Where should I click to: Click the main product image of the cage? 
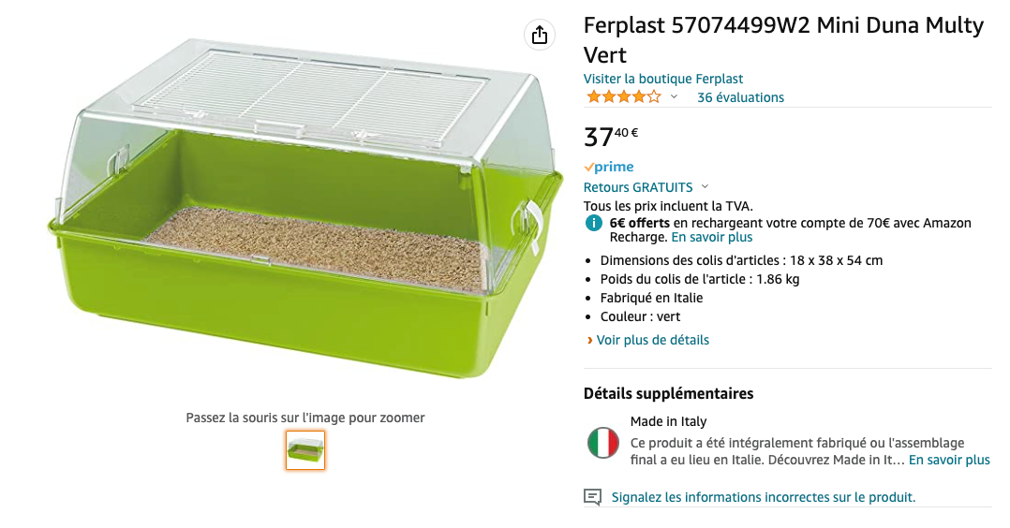(304, 211)
